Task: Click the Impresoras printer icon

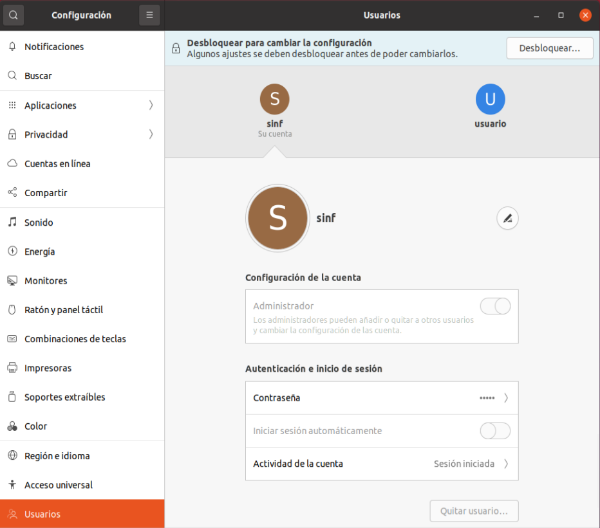Action: (x=12, y=368)
